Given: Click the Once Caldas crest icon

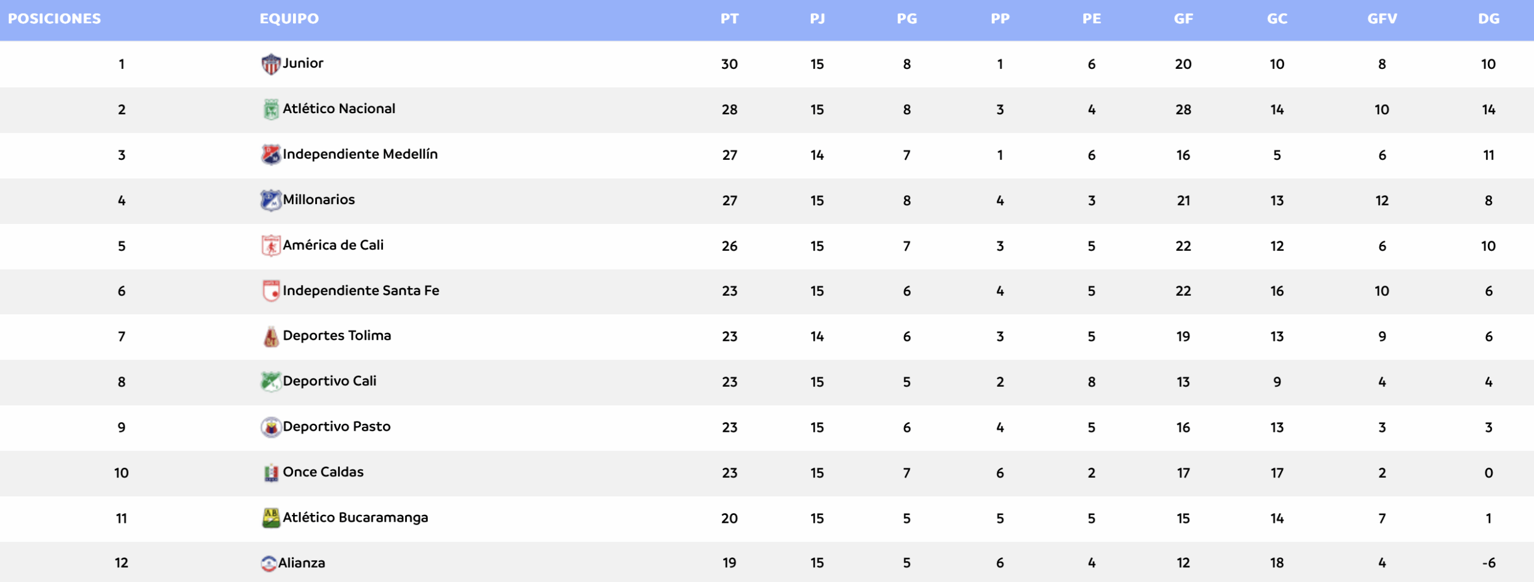Looking at the screenshot, I should [x=271, y=473].
